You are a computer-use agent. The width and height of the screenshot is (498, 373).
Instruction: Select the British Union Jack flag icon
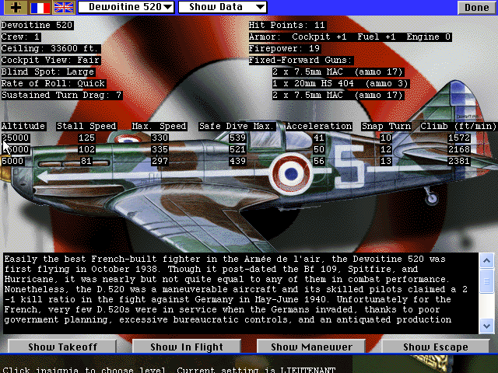[64, 7]
